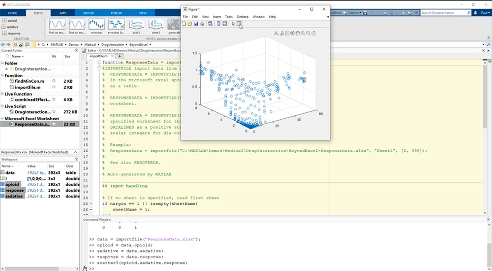
Task: Click the Save Figure icon in Figure 1
Action: [196, 24]
